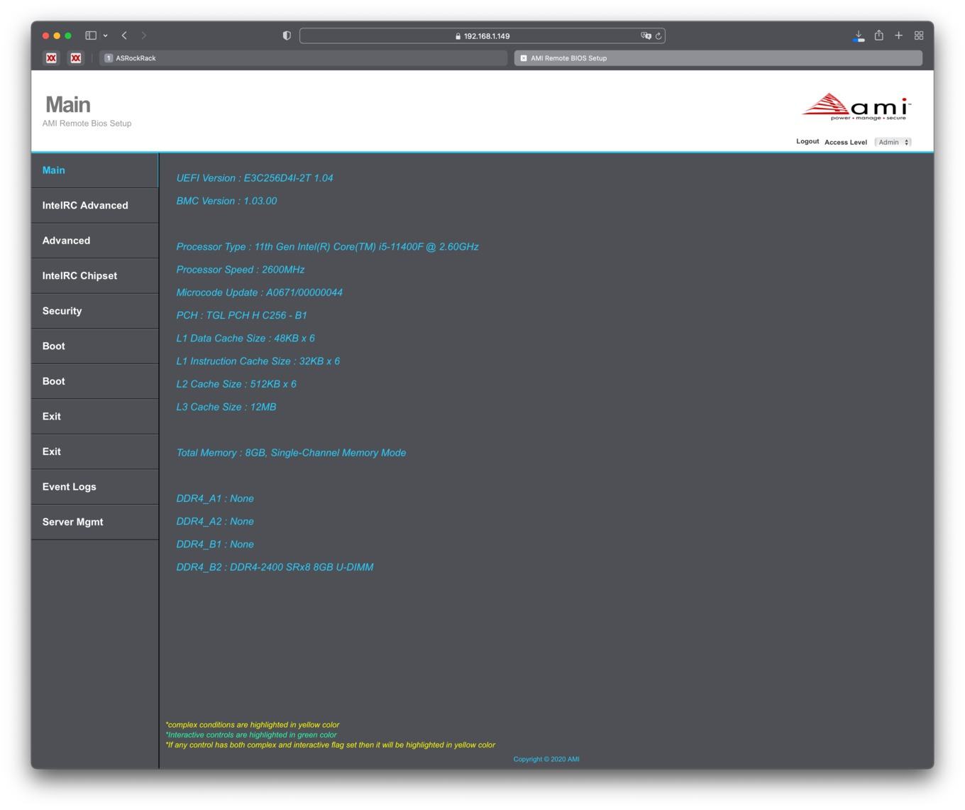
Task: Toggle the Safari sidebar icon
Action: (91, 35)
